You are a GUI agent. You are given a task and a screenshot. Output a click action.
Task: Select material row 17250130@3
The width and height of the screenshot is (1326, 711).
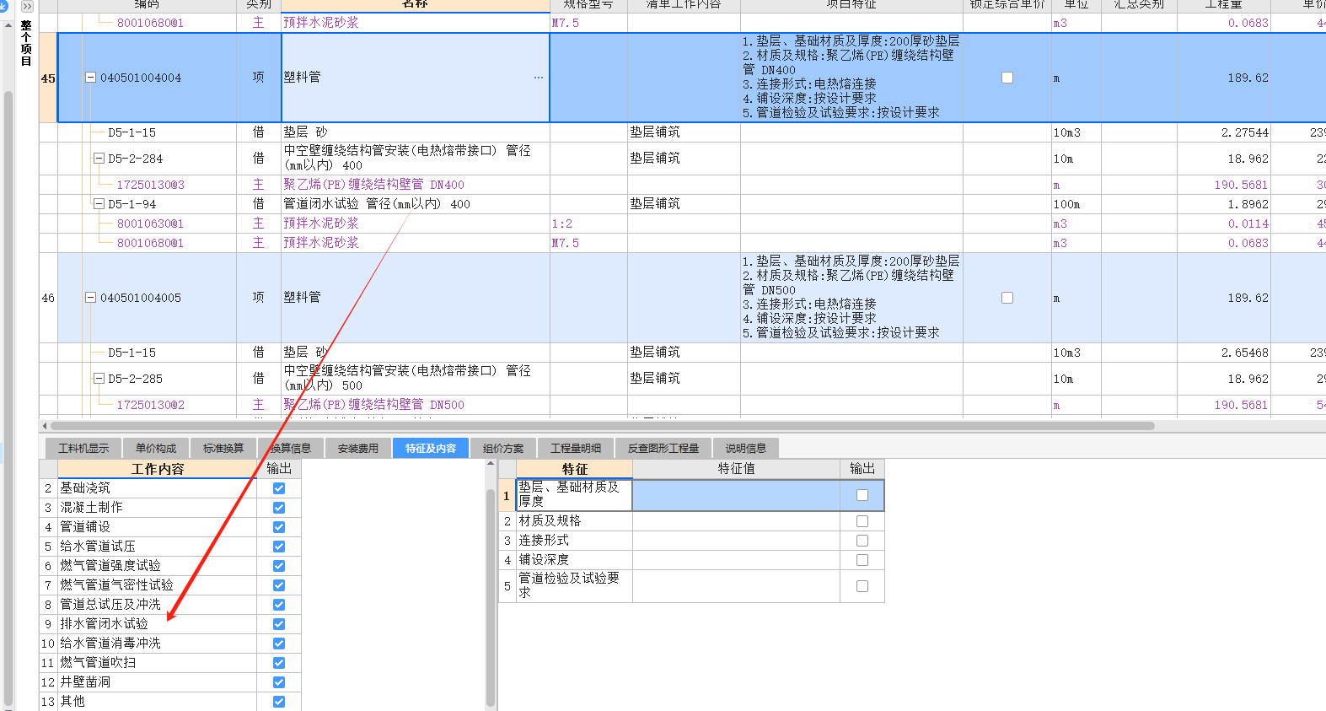coord(150,185)
